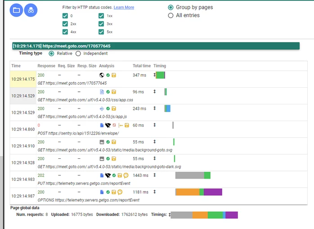This screenshot has width=314, height=229.
Task: Collapse the meet.goto.com/170577645 page header
Action: coord(156,46)
